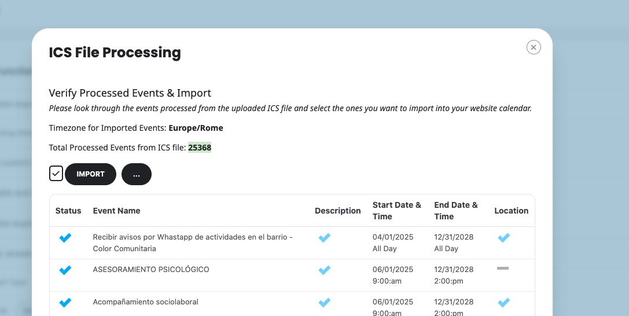
Task: Click status checkmark for Recibir avisos event
Action: coord(65,238)
